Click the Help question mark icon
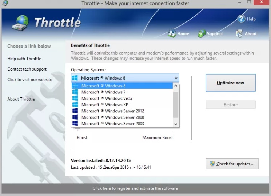This screenshot has height=196, width=271. (x=241, y=19)
